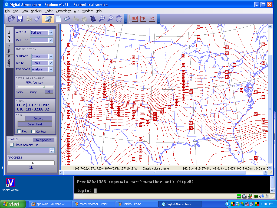Select the eraser tool

[67, 19]
